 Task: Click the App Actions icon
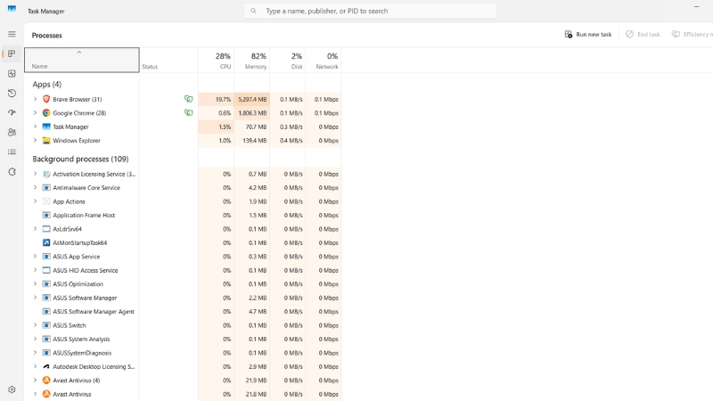46,201
